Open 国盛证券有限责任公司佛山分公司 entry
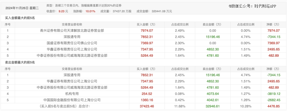 tap(72, 43)
